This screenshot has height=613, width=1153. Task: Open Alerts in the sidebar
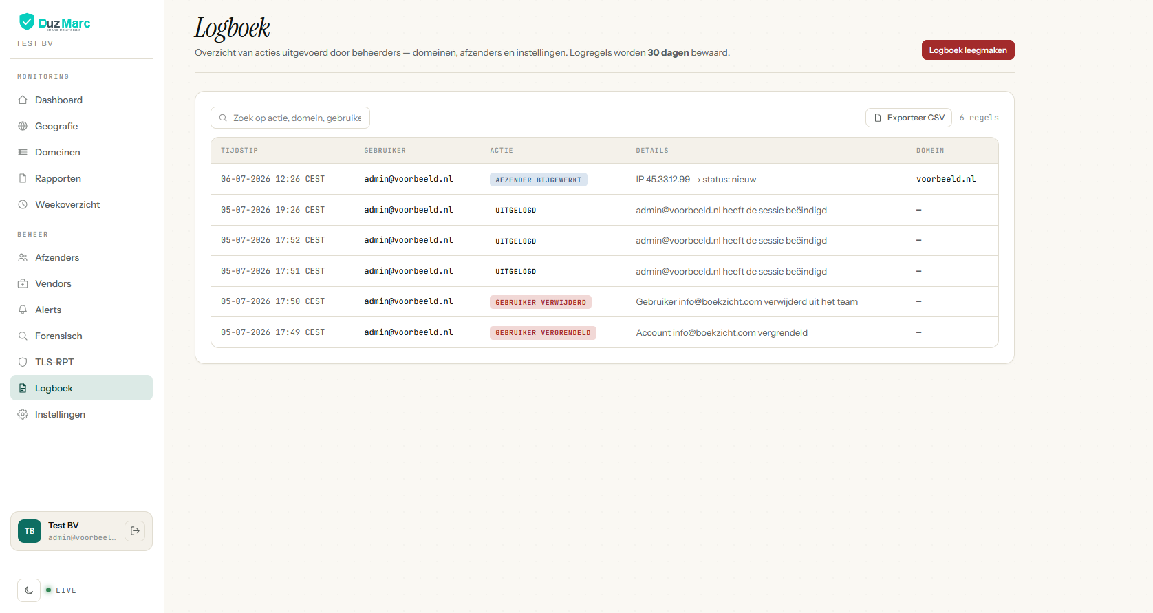[81, 310]
